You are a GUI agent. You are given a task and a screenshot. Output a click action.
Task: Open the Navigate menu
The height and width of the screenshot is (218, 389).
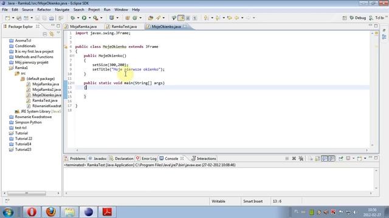[x=62, y=10]
